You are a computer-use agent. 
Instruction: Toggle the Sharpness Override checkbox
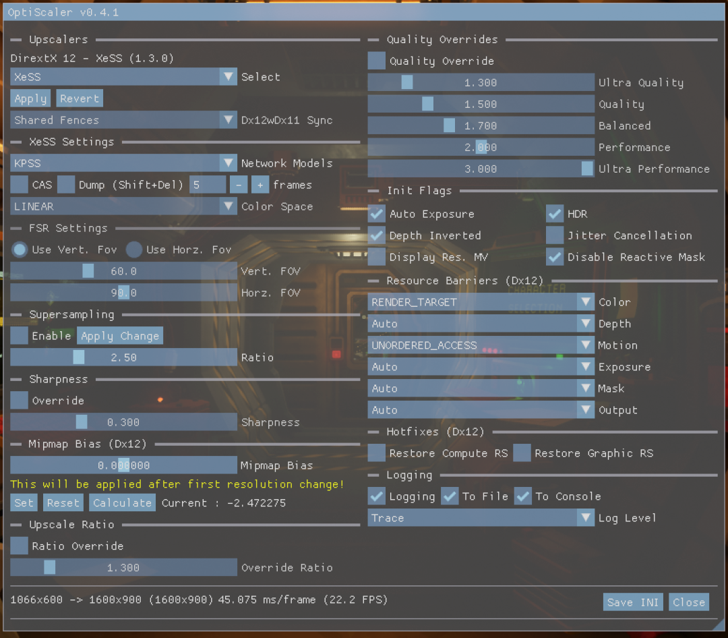[x=19, y=400]
